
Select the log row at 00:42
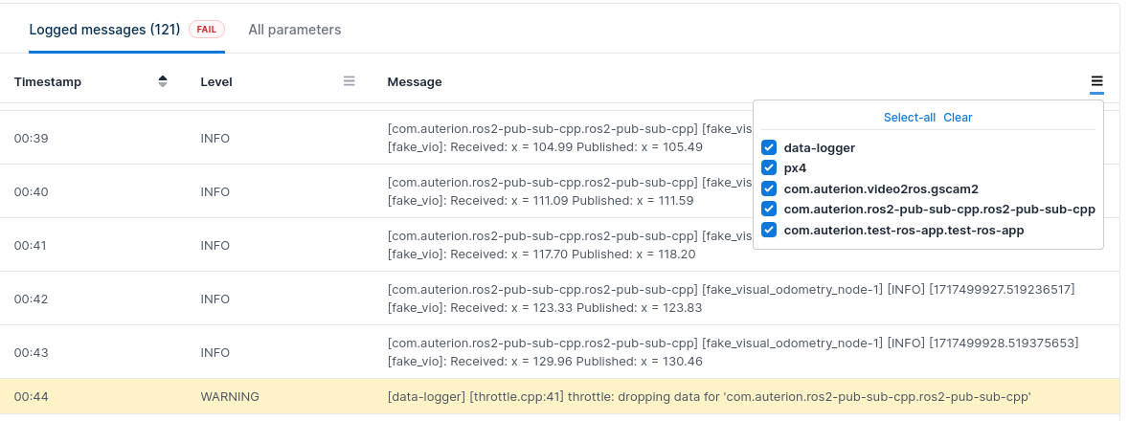(x=560, y=299)
